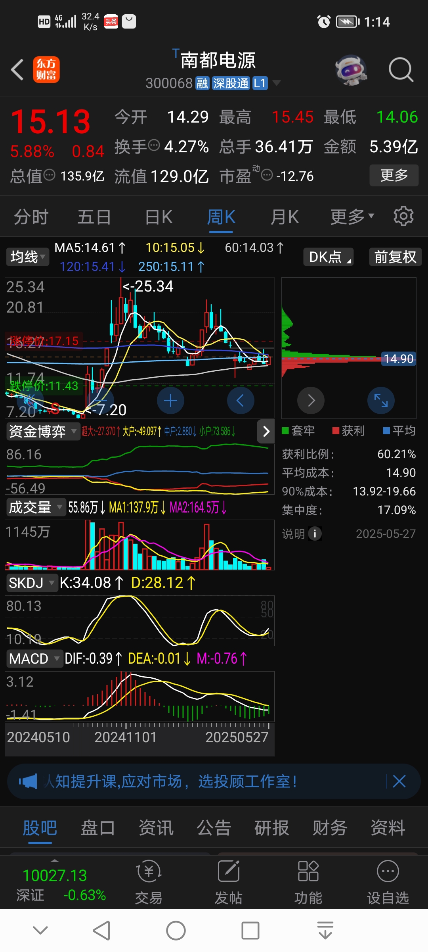Open the 财务 tab
This screenshot has height=952, width=428.
coord(330,828)
